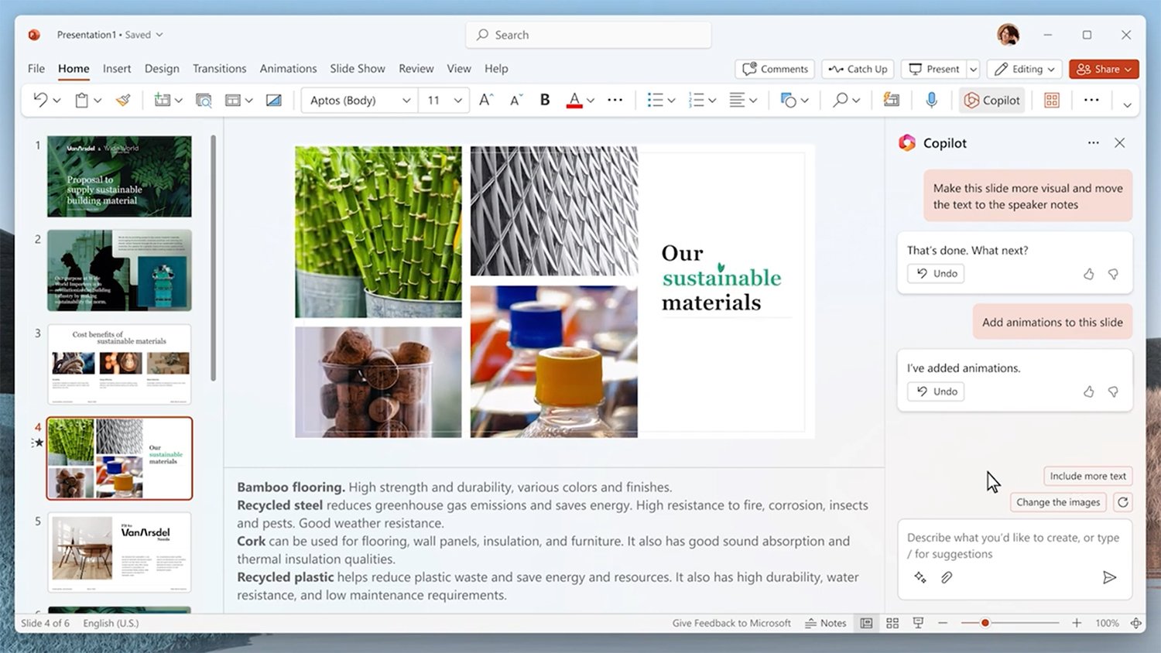Open the slide Layout icon
Viewport: 1161px width, 653px height.
[233, 100]
